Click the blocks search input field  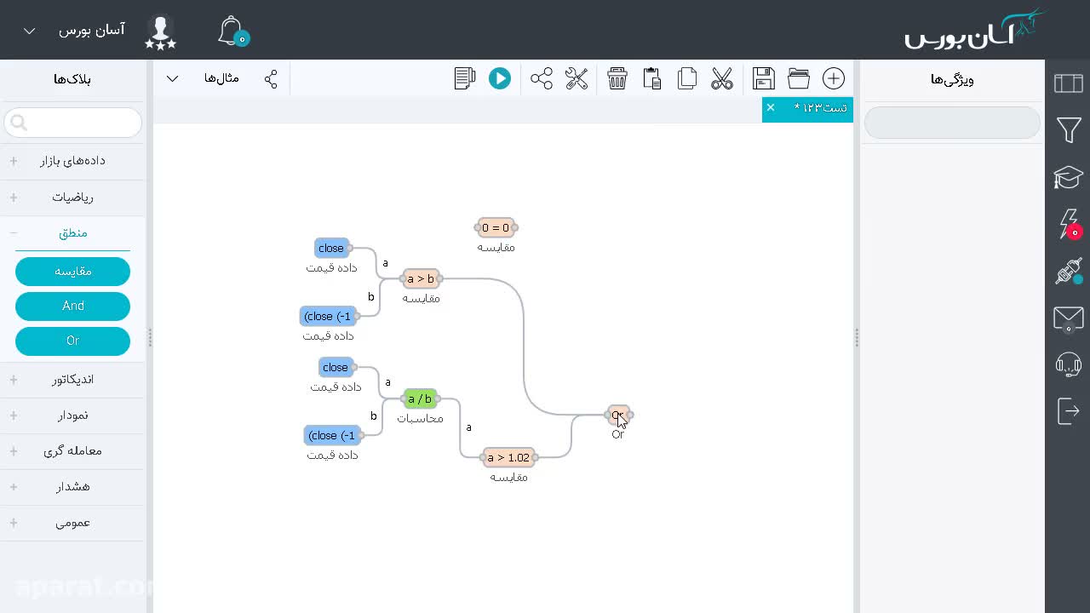[72, 123]
